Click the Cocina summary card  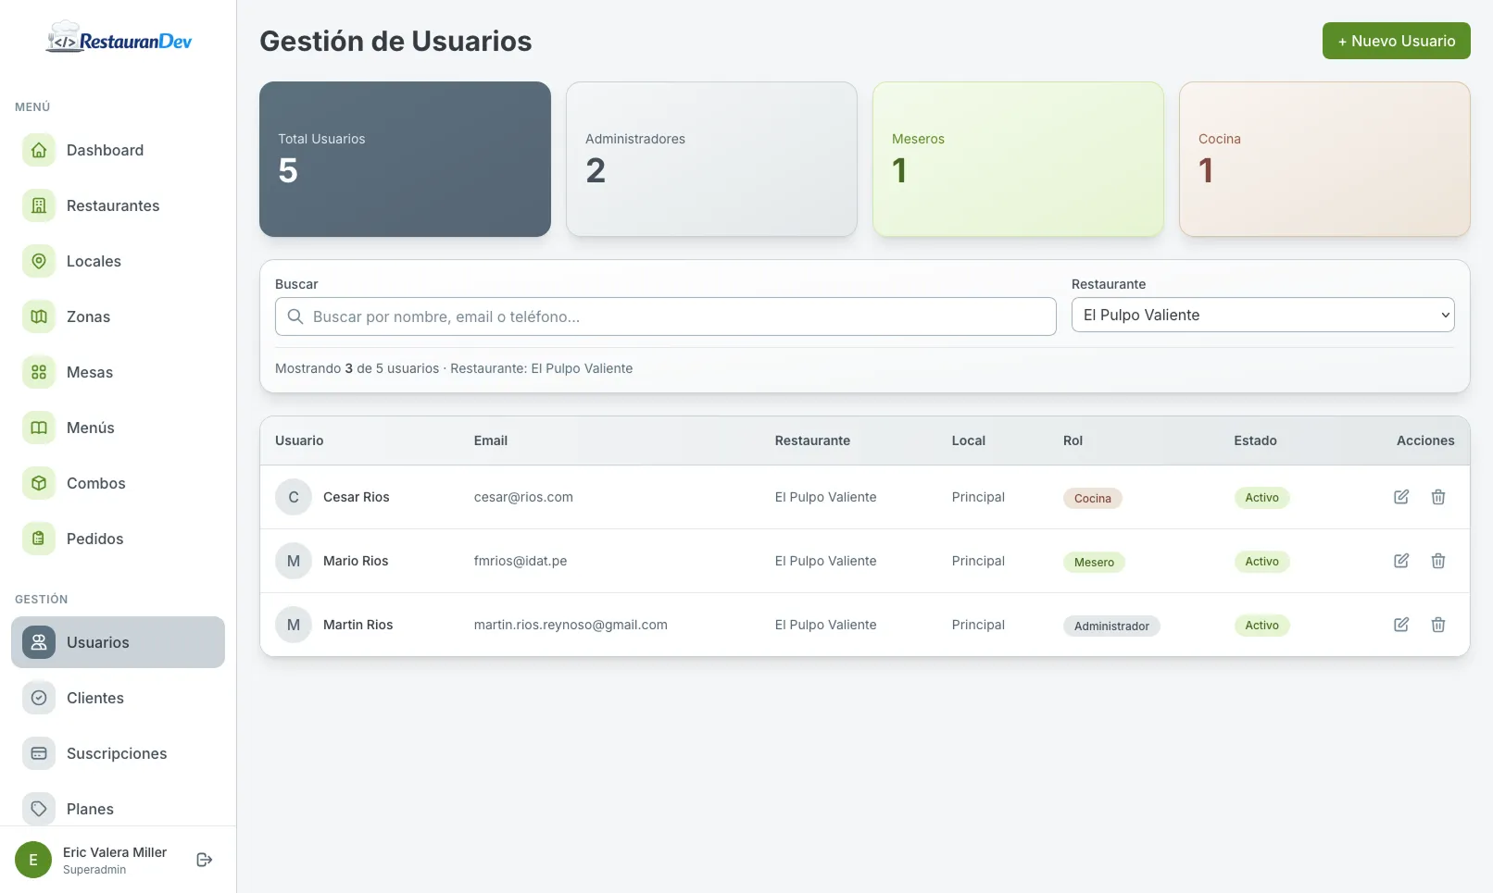pos(1324,159)
